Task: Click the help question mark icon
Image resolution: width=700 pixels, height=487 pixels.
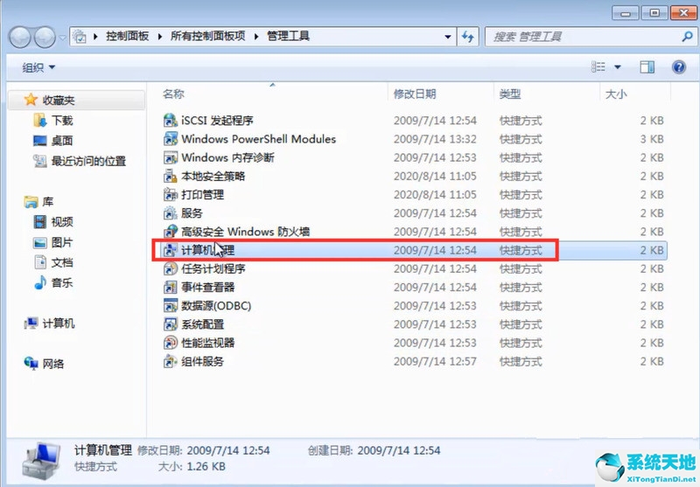Action: [x=679, y=67]
